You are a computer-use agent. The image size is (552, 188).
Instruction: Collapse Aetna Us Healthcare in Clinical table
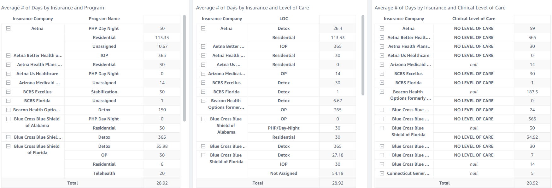coord(382,55)
